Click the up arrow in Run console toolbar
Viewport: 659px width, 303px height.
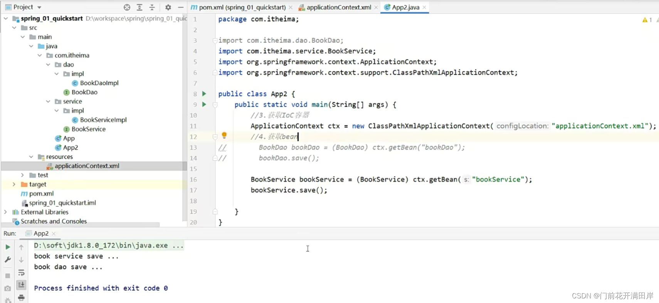21,247
